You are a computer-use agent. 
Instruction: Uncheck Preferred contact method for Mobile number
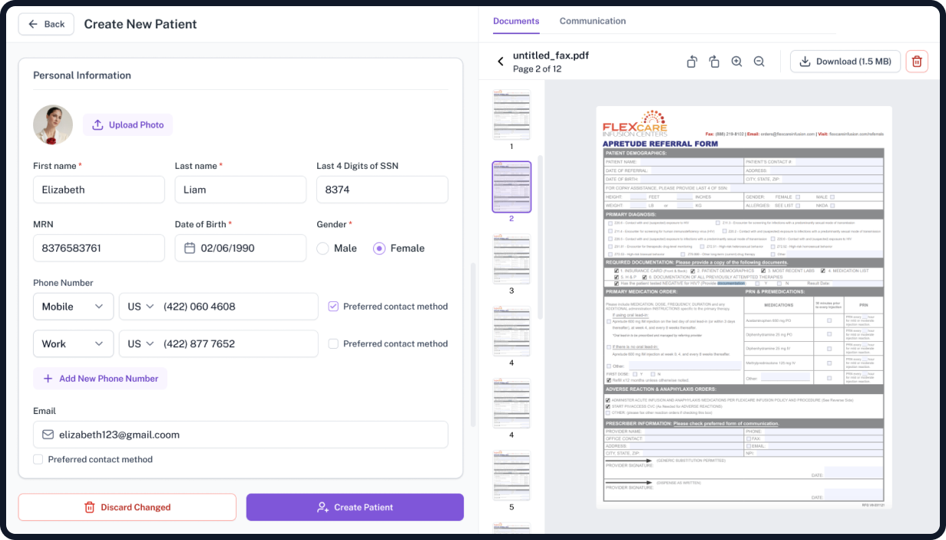click(x=333, y=306)
